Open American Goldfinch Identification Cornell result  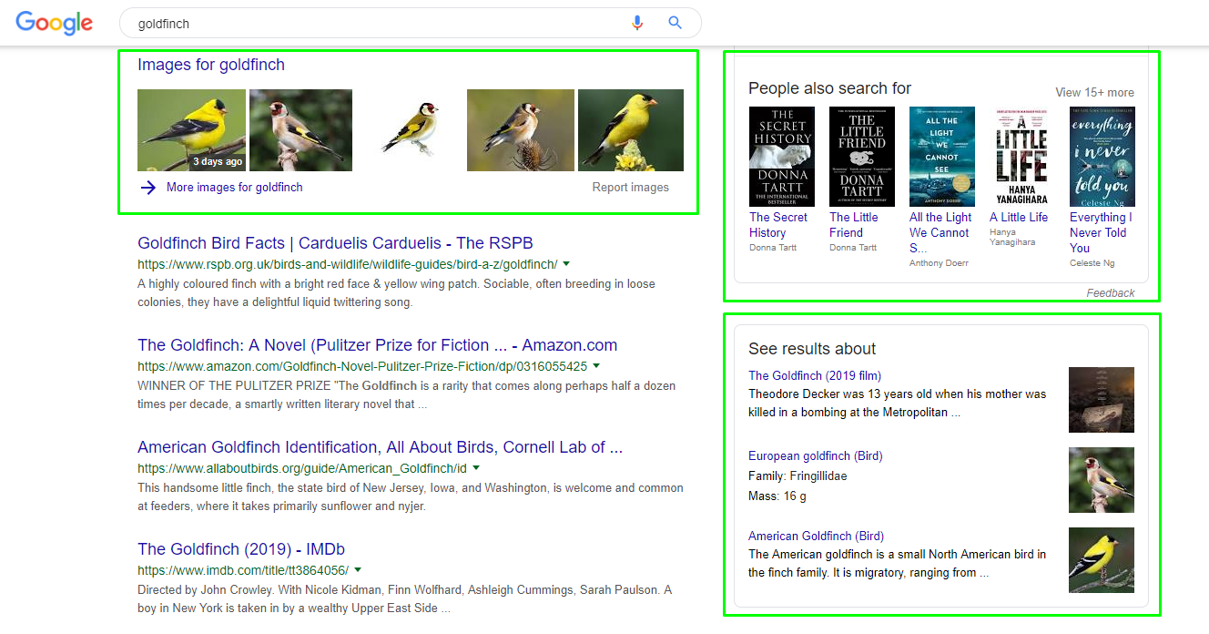pyautogui.click(x=381, y=447)
